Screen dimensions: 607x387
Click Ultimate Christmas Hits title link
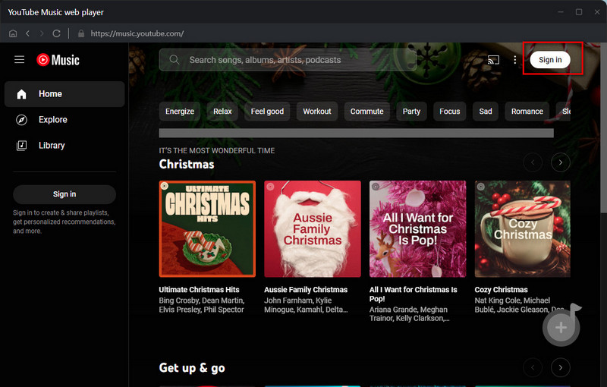[x=199, y=289]
